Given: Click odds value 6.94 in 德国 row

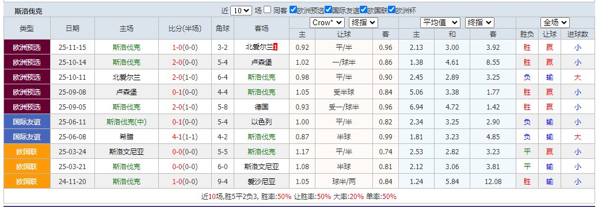Looking at the screenshot, I should [417, 107].
